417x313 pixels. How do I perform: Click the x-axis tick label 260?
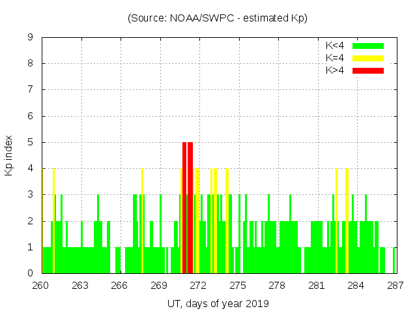[41, 286]
